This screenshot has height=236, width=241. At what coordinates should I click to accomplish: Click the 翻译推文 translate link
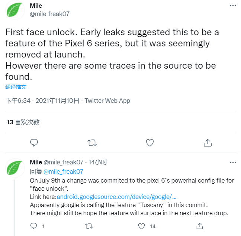16,87
